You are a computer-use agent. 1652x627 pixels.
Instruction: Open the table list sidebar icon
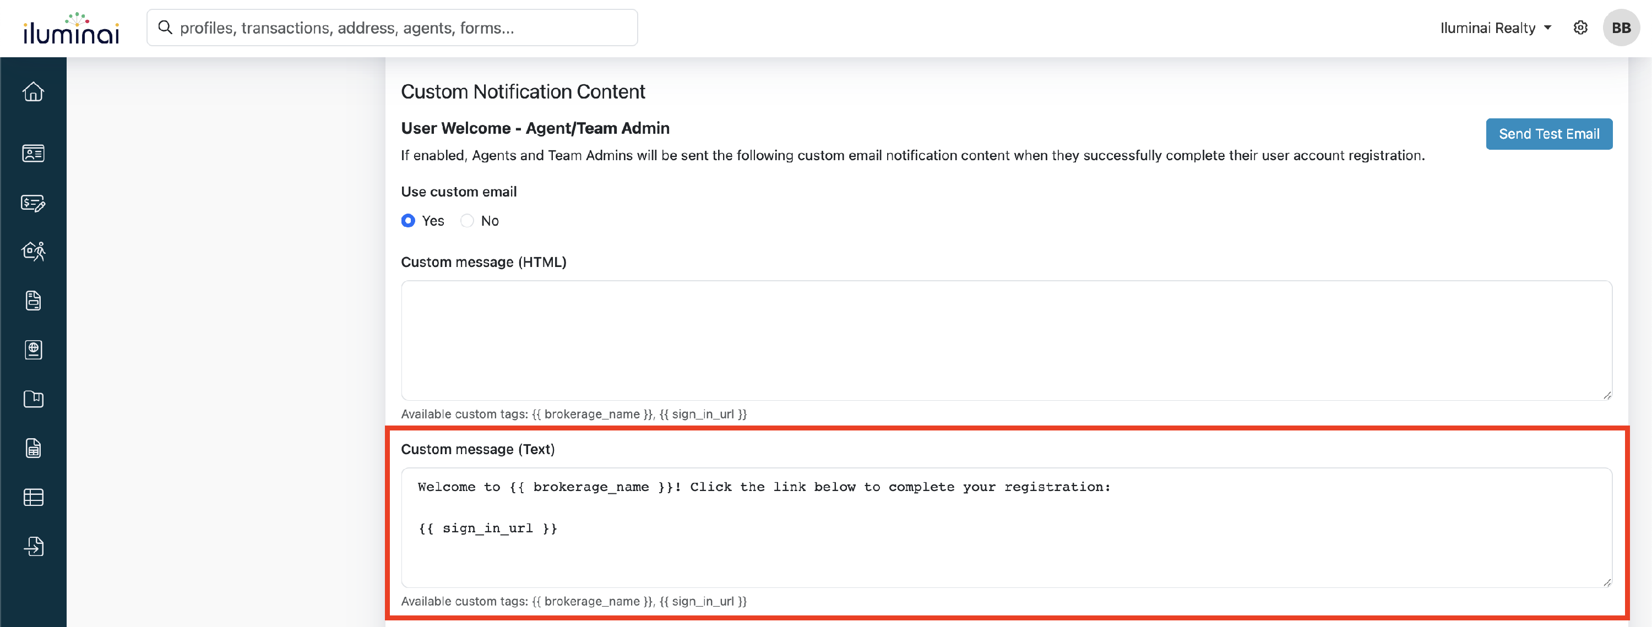[34, 498]
